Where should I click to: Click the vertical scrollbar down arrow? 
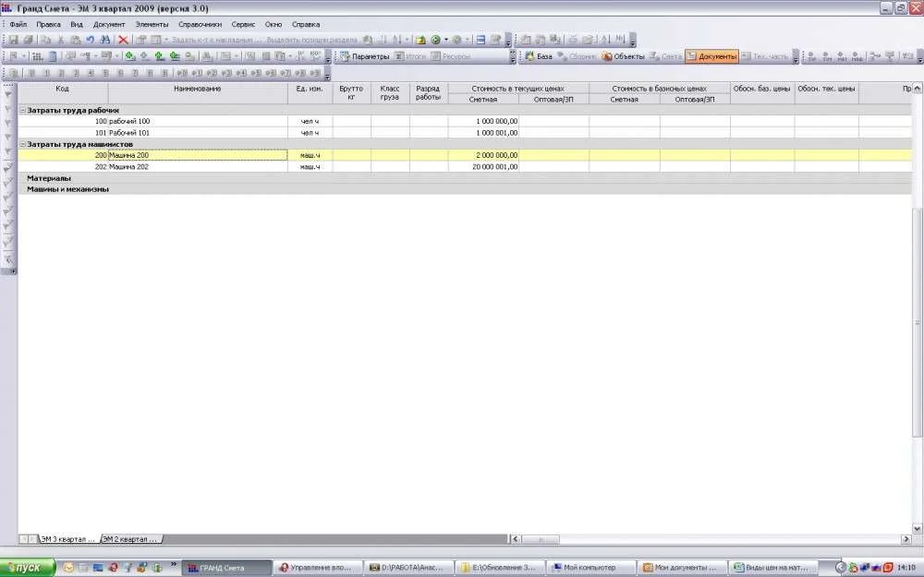coord(917,528)
